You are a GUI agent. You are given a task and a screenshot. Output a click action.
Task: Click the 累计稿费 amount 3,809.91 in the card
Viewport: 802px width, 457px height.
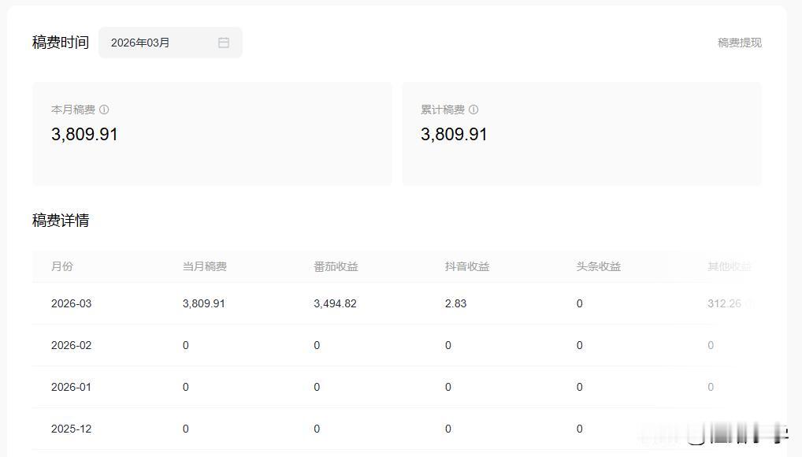click(454, 135)
